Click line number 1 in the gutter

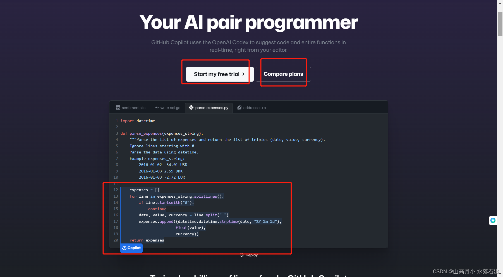point(117,121)
